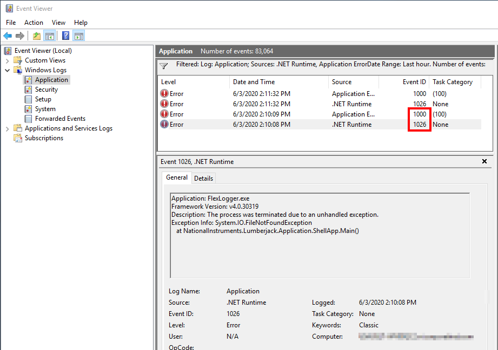Open Help via the blue question mark icon
The height and width of the screenshot is (350, 498).
[x=65, y=36]
